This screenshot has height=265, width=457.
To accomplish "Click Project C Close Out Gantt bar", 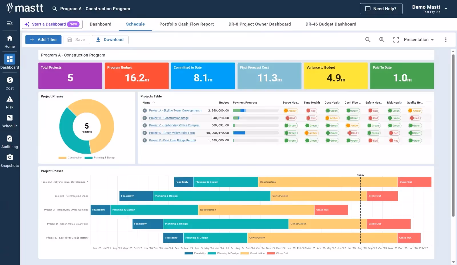I will 331,210.
